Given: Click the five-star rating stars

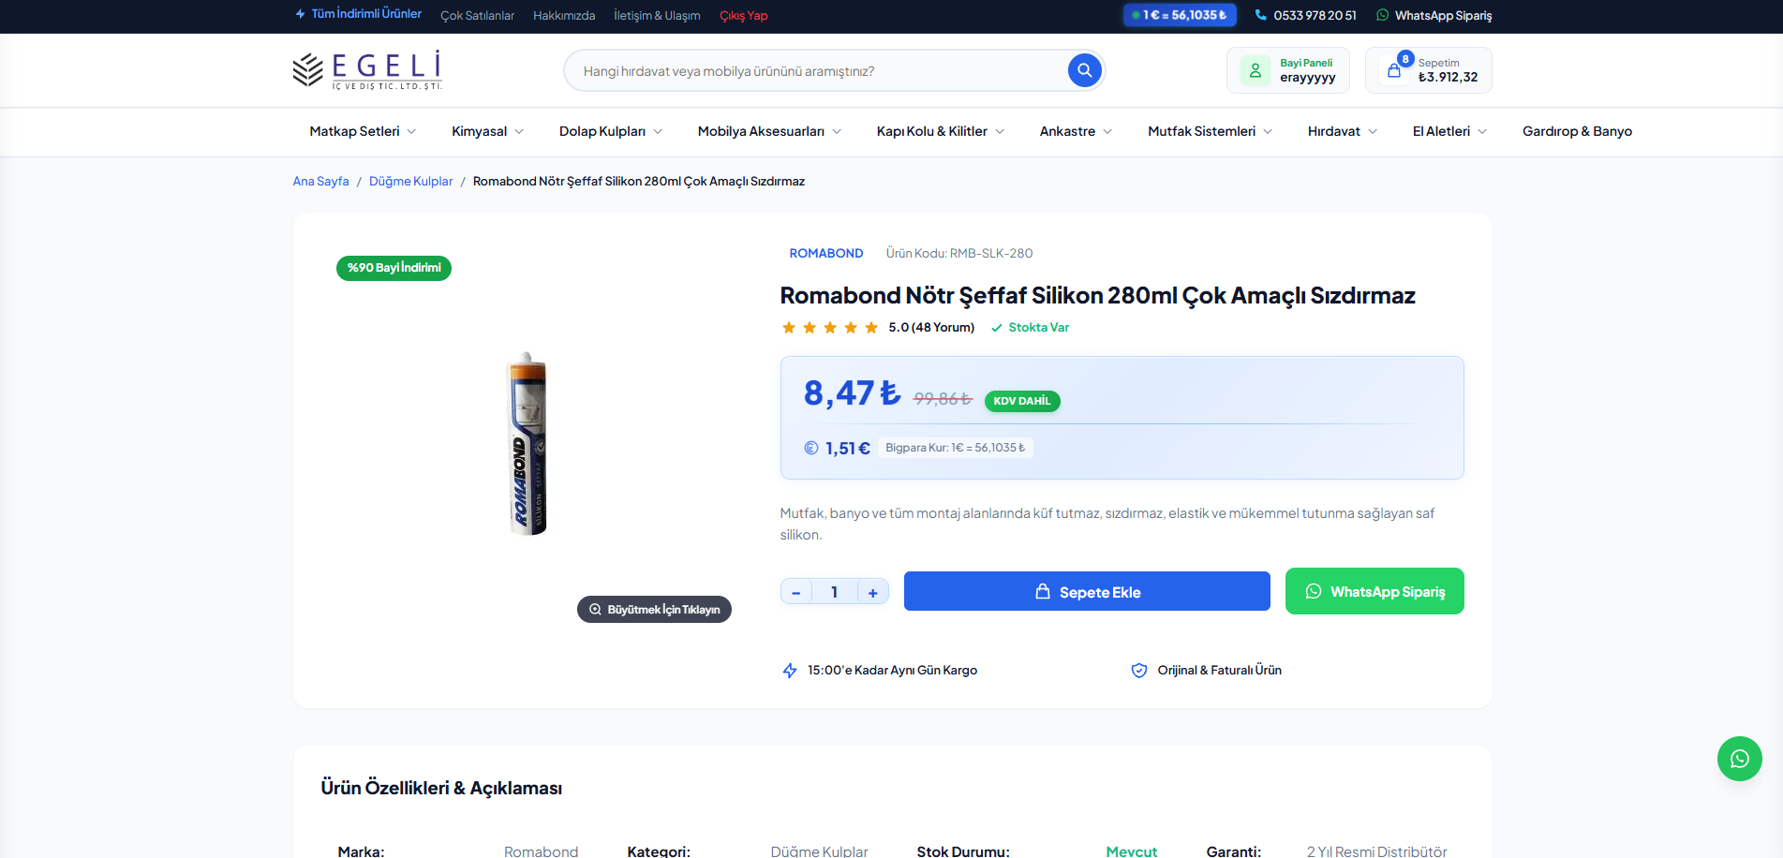Looking at the screenshot, I should (830, 327).
